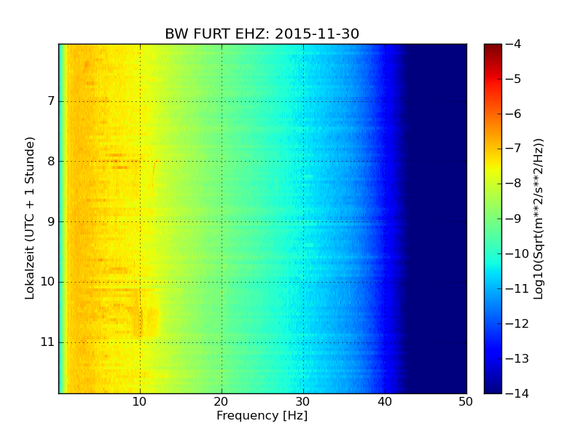This screenshot has width=583, height=437.
Task: Click y-axis tick label 8
Action: [x=51, y=162]
